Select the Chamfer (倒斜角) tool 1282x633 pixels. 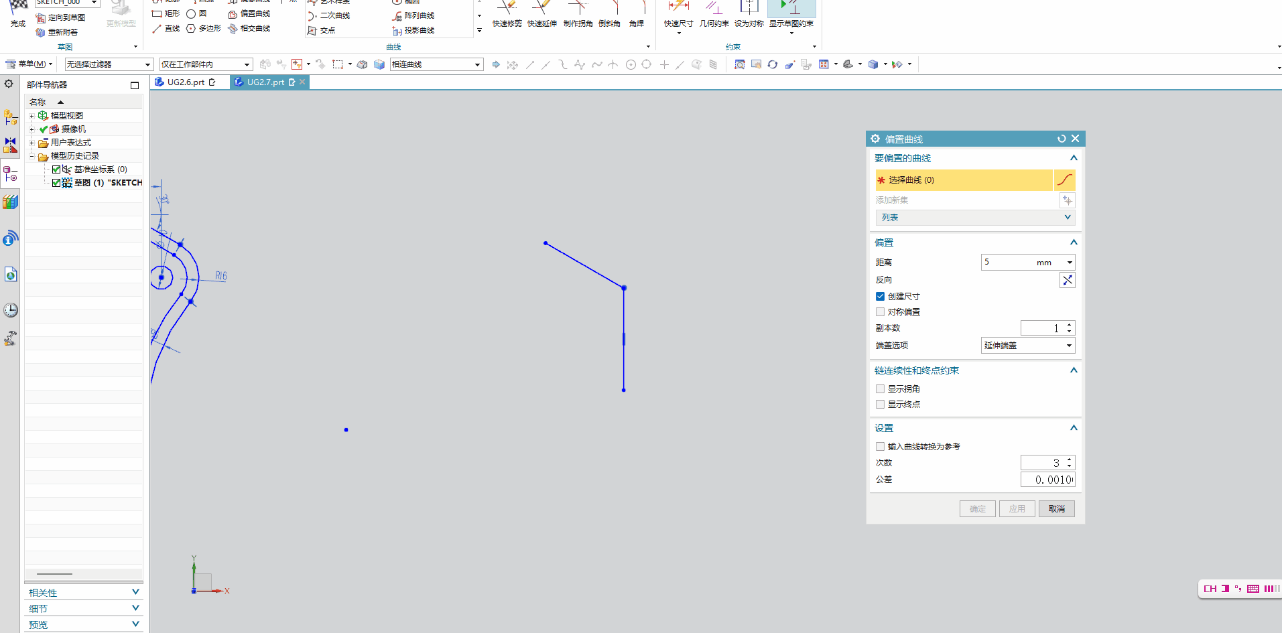609,13
